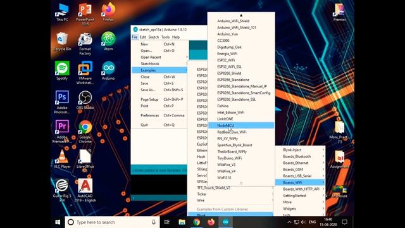Expand Widgets submenu
This screenshot has width=405, height=228.
(x=300, y=208)
